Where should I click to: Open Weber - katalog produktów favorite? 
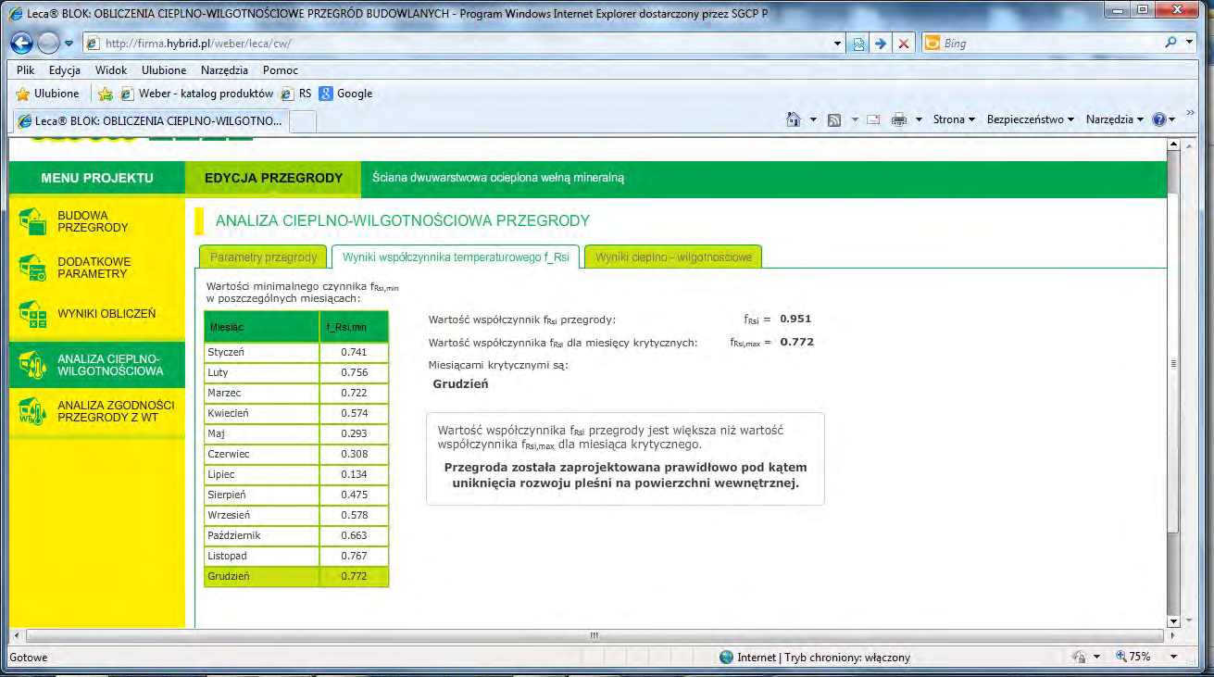[196, 94]
